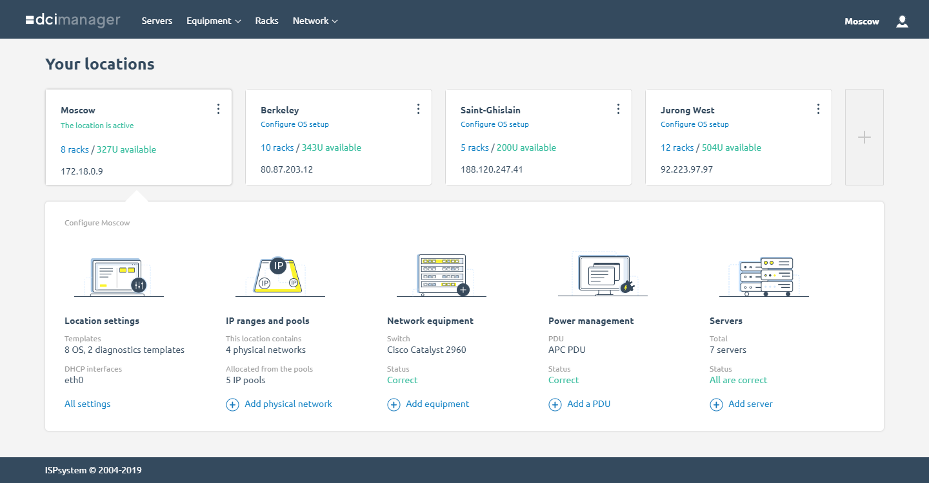Select the Saint-Ghislain location card title
Image resolution: width=929 pixels, height=483 pixels.
point(490,110)
